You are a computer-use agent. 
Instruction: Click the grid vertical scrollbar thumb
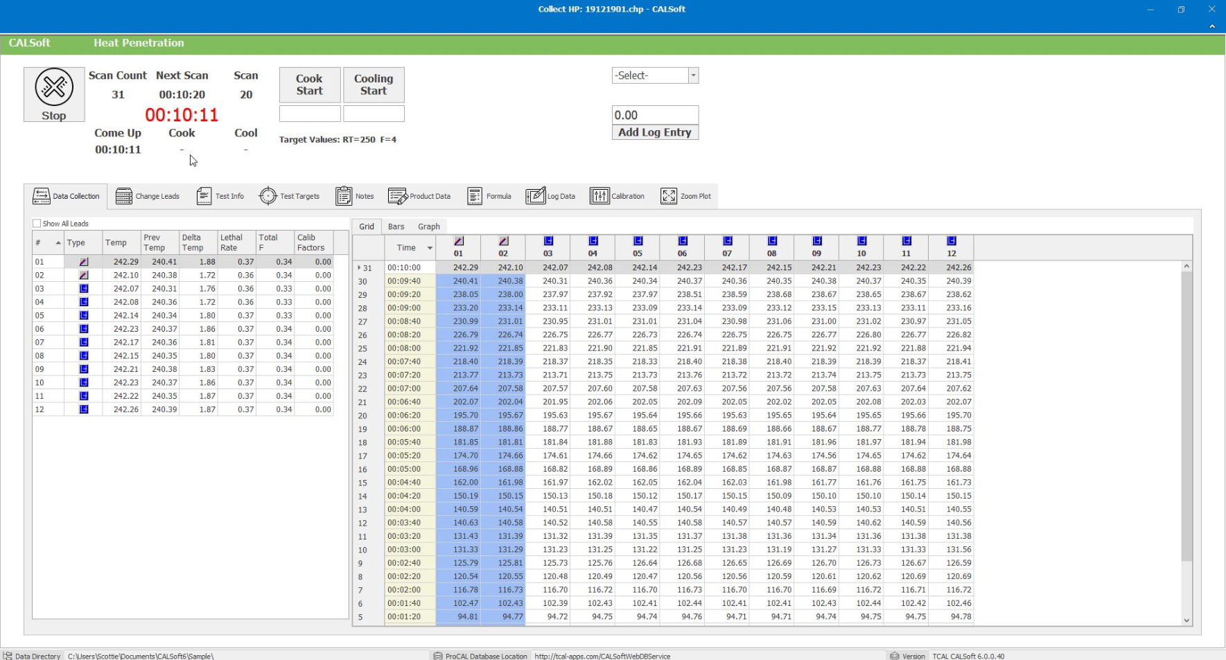[x=1186, y=416]
